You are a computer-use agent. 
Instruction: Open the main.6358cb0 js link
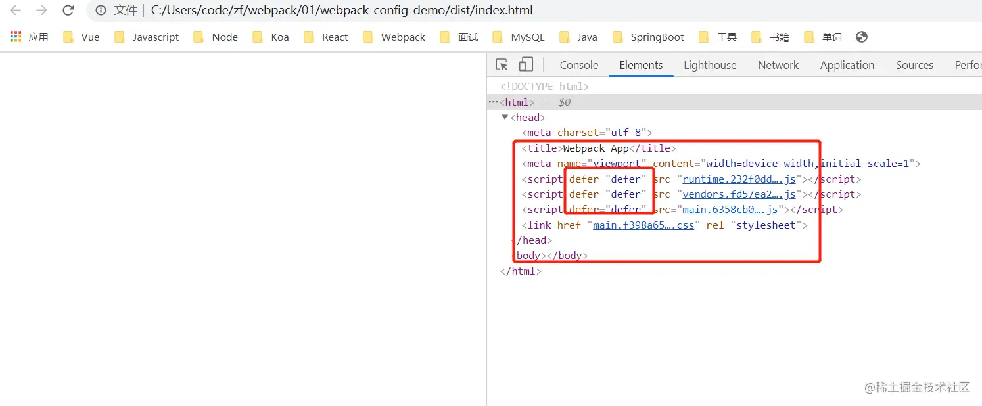(x=730, y=209)
